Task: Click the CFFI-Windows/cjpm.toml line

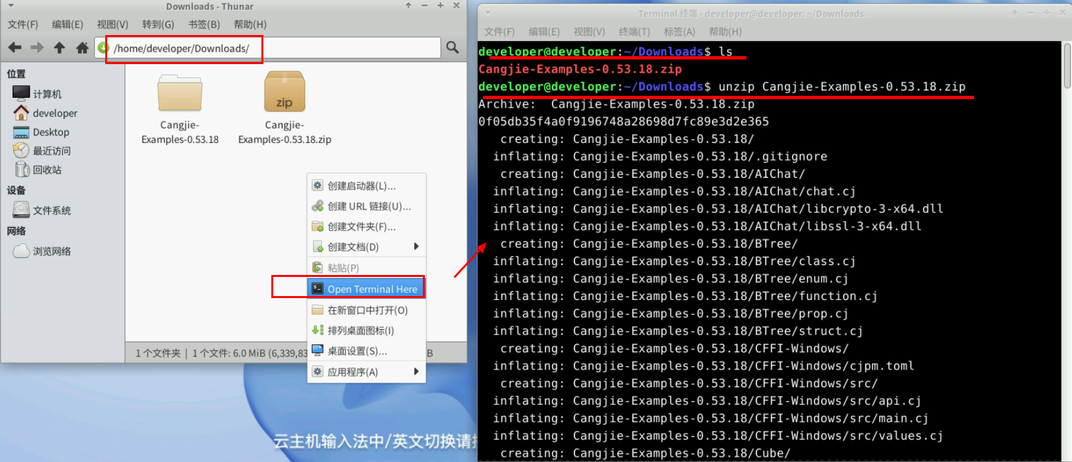Action: [703, 366]
